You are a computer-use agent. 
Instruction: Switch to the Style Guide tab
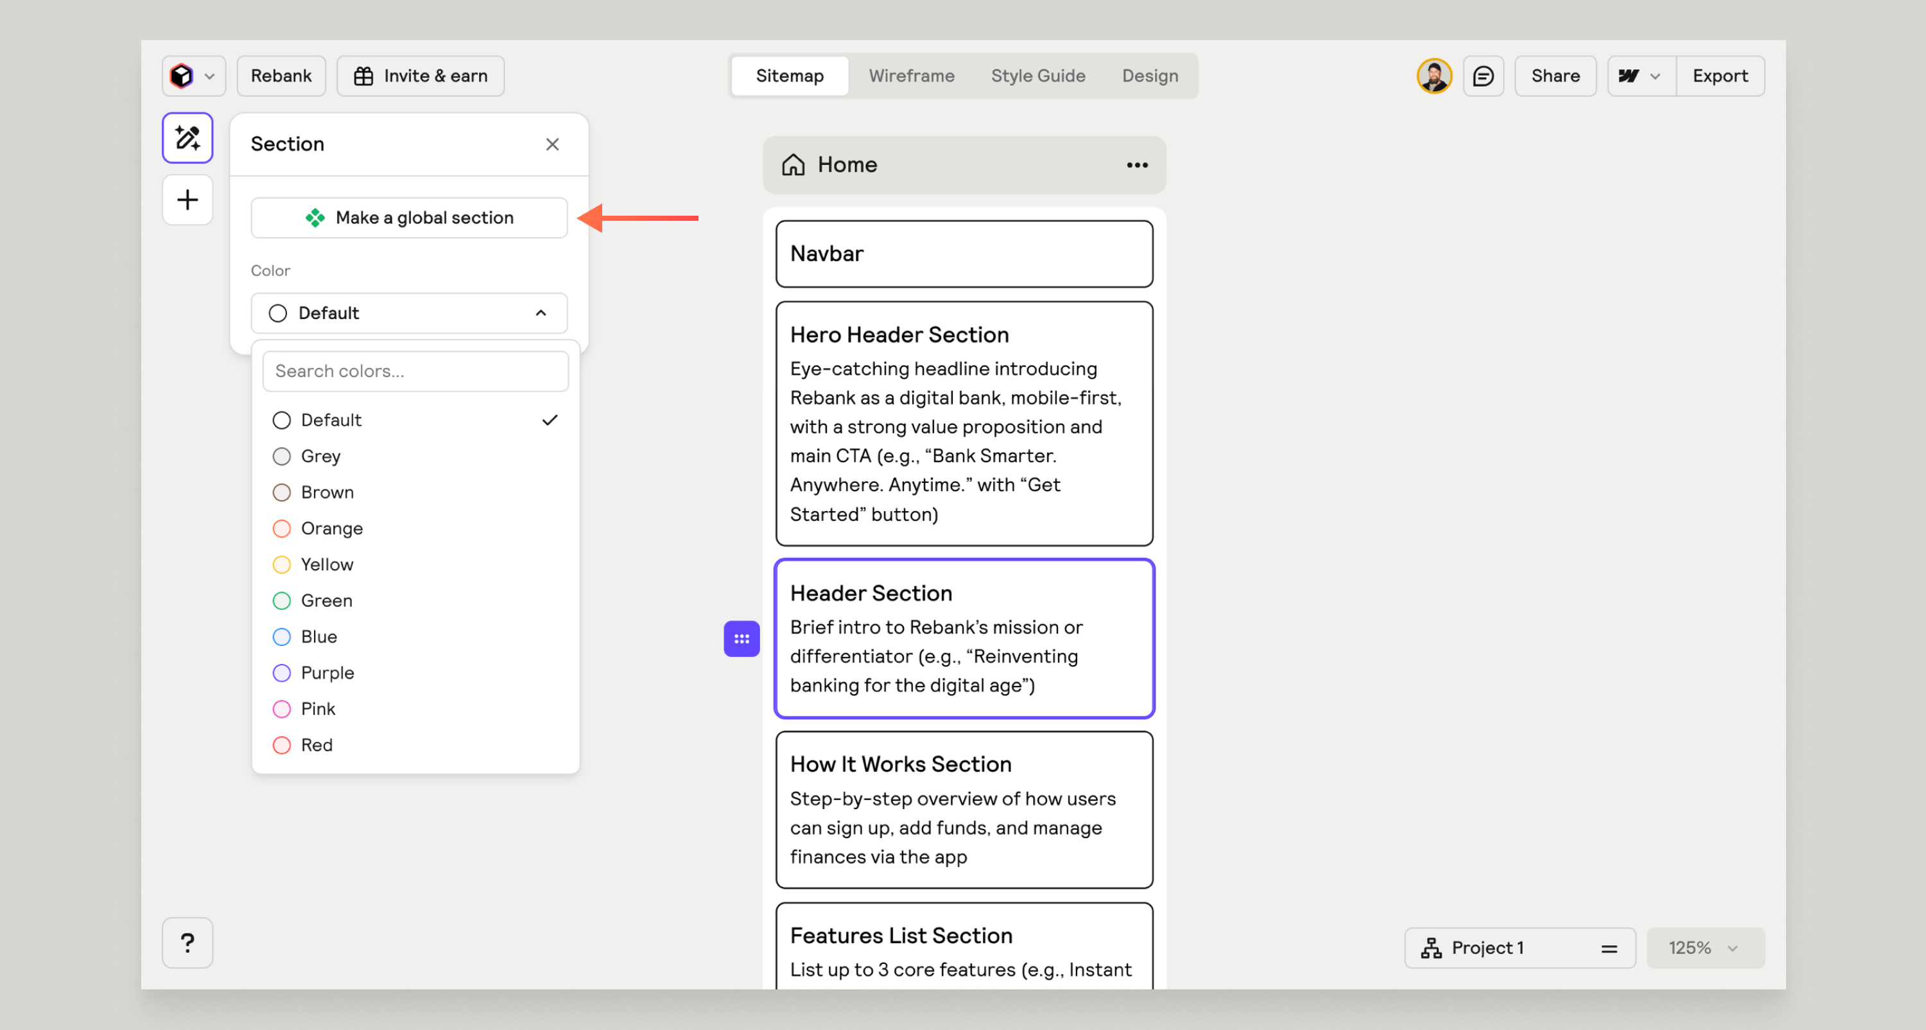tap(1037, 76)
